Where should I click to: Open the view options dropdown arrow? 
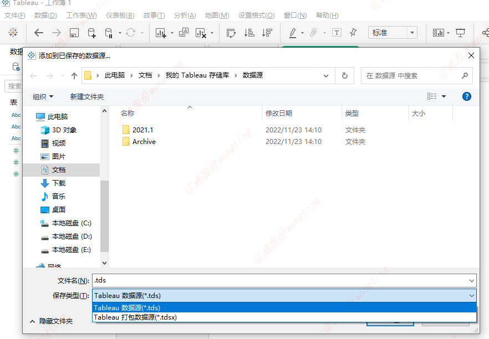pyautogui.click(x=444, y=96)
